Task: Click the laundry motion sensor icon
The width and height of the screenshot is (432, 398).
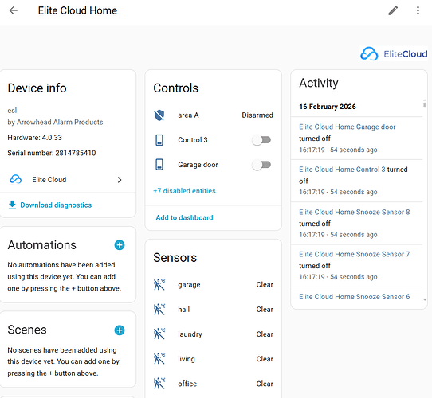Action: pyautogui.click(x=159, y=334)
